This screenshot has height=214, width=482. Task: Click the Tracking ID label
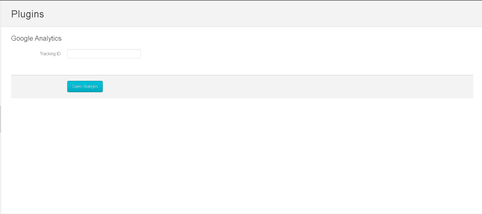click(x=50, y=53)
